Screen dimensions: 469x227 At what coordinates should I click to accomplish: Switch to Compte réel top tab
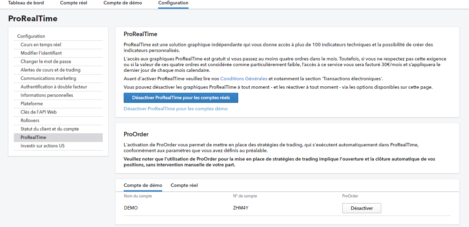(x=74, y=3)
